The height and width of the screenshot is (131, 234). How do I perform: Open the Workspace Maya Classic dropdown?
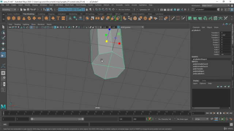pyautogui.click(x=216, y=5)
